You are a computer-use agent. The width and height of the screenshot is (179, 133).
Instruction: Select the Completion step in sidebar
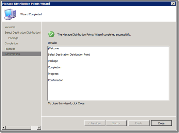click(11, 43)
